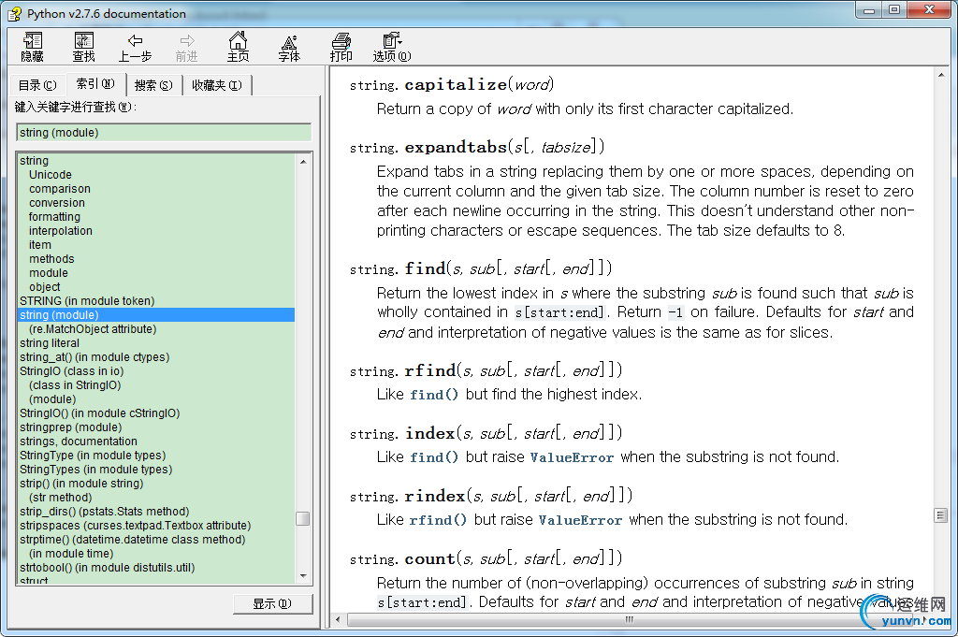Select '(re.MatchObject attribute)' index entry
The image size is (958, 637).
93,329
